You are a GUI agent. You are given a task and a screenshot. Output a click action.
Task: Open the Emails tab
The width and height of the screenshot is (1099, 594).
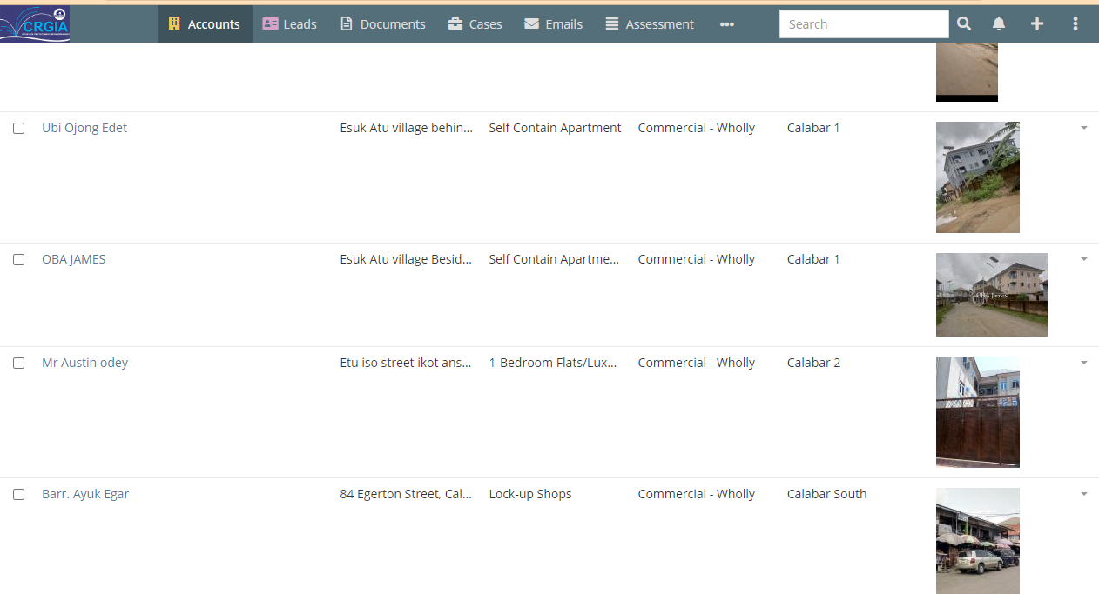(553, 24)
